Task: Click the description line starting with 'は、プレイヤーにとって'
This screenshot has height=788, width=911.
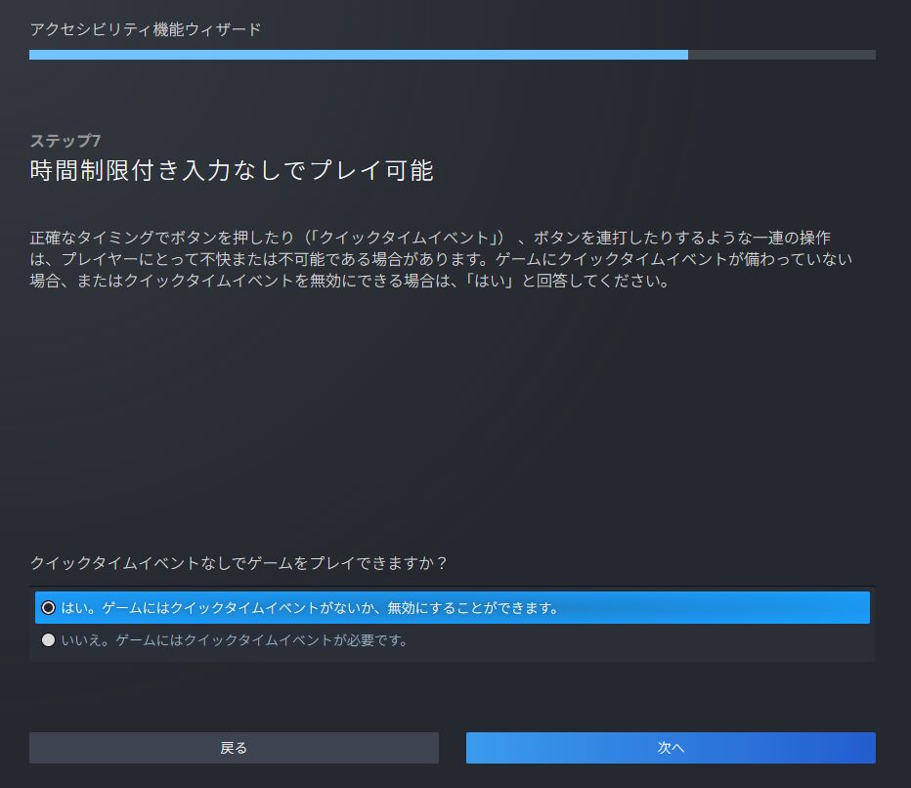Action: [x=440, y=260]
